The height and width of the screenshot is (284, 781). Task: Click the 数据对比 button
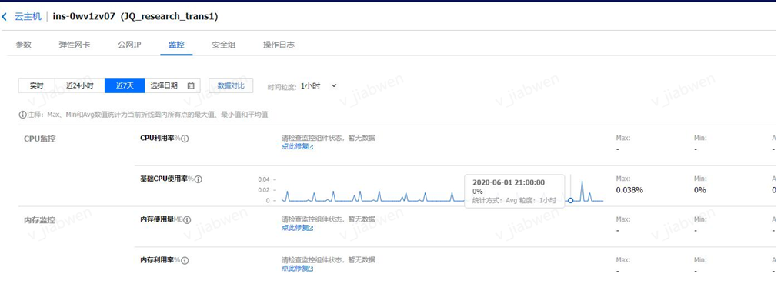pos(231,85)
